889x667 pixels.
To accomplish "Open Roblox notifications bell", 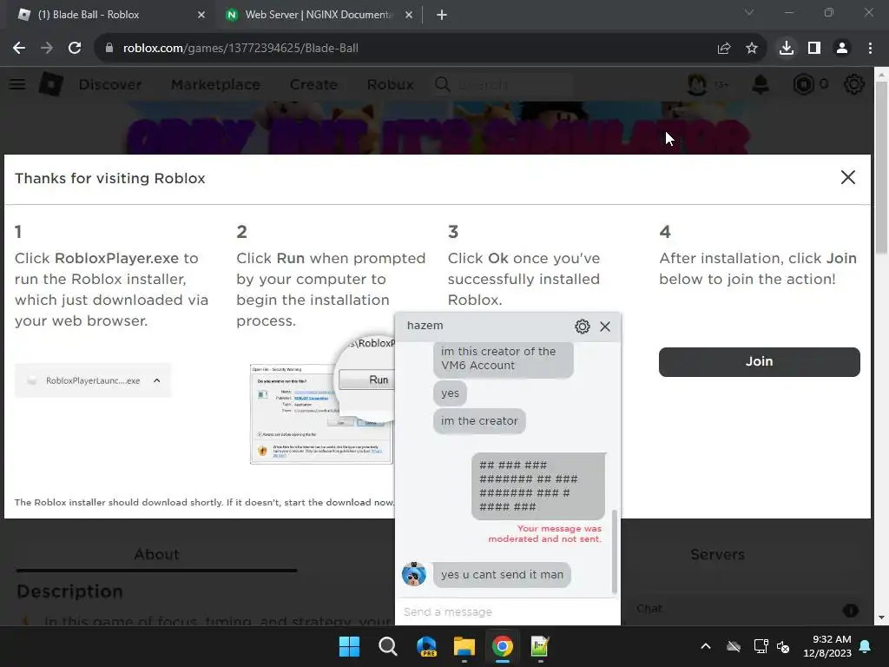I will (x=761, y=84).
